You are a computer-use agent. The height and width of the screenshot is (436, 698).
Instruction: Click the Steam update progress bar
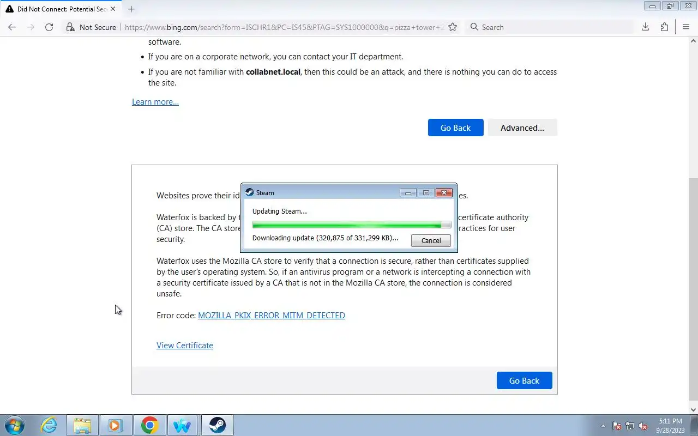(x=352, y=225)
